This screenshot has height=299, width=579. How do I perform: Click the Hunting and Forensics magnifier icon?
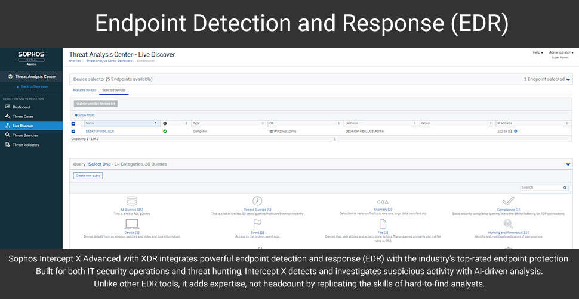pyautogui.click(x=508, y=224)
